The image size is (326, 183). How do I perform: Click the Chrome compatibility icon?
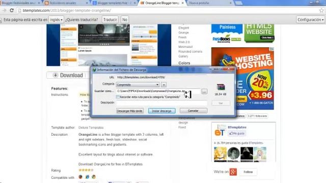tap(94, 177)
